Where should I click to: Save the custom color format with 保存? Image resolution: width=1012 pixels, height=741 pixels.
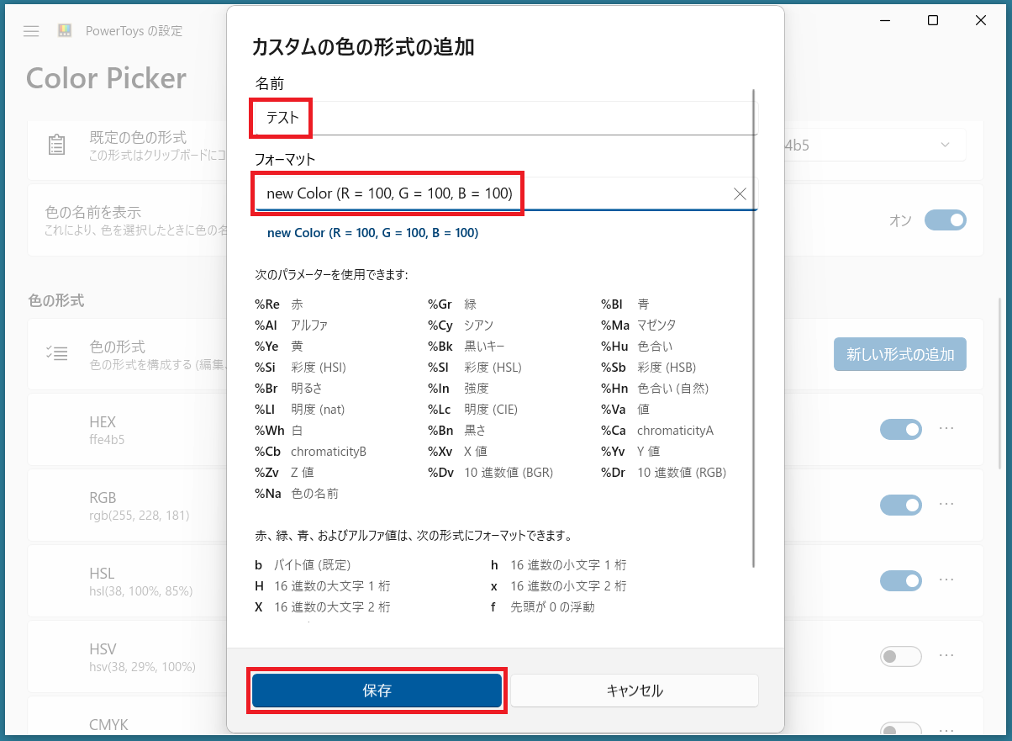coord(377,691)
